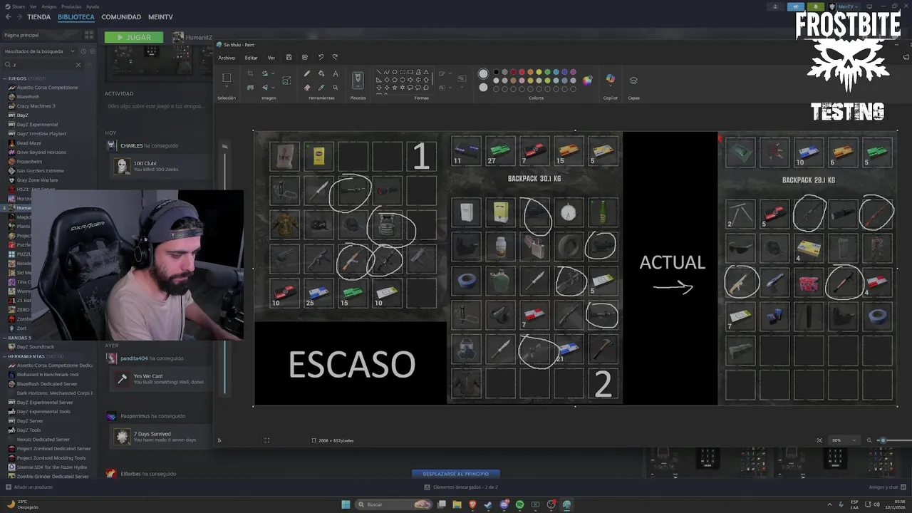Select the primary color 1 swatch
This screenshot has height=513, width=912.
click(x=484, y=73)
